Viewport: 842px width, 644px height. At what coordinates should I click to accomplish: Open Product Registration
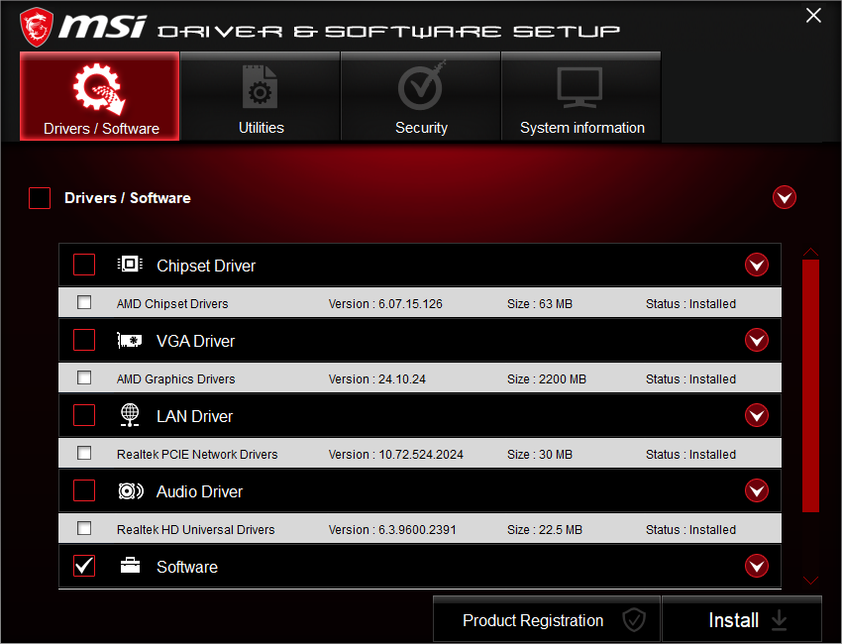coord(547,619)
